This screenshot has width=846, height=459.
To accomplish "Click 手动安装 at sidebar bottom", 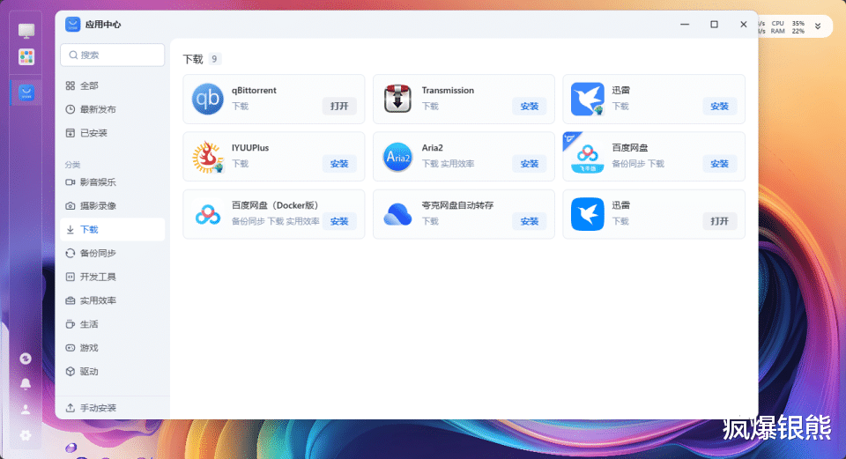I will (112, 408).
